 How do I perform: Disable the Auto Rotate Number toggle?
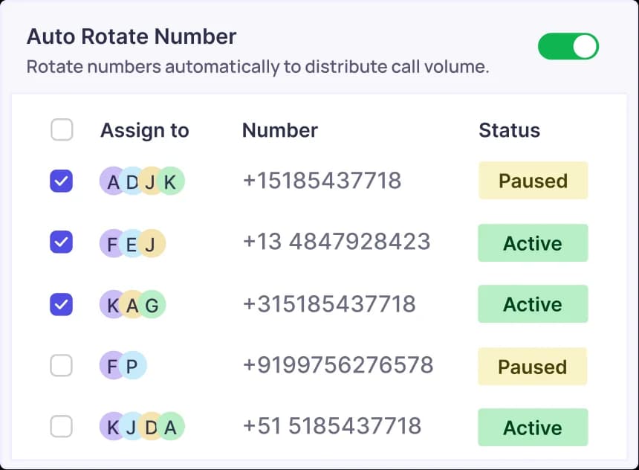coord(568,46)
